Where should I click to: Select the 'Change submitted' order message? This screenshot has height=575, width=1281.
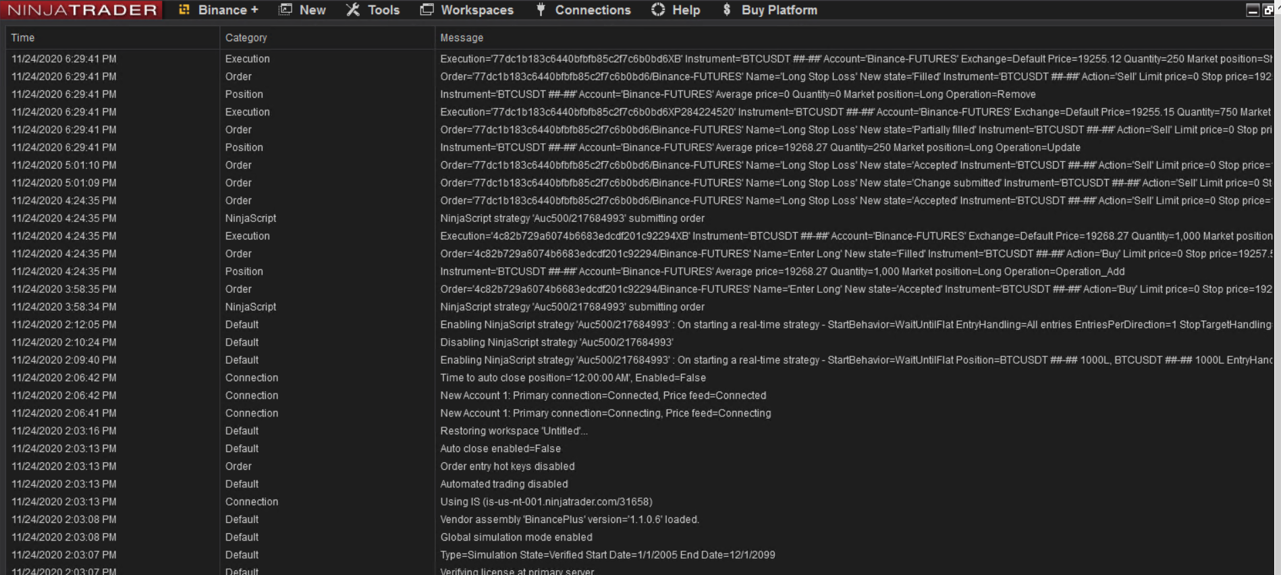tap(856, 183)
